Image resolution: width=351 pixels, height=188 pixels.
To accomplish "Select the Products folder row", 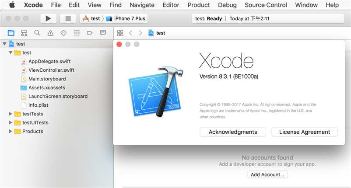I will 56,131.
